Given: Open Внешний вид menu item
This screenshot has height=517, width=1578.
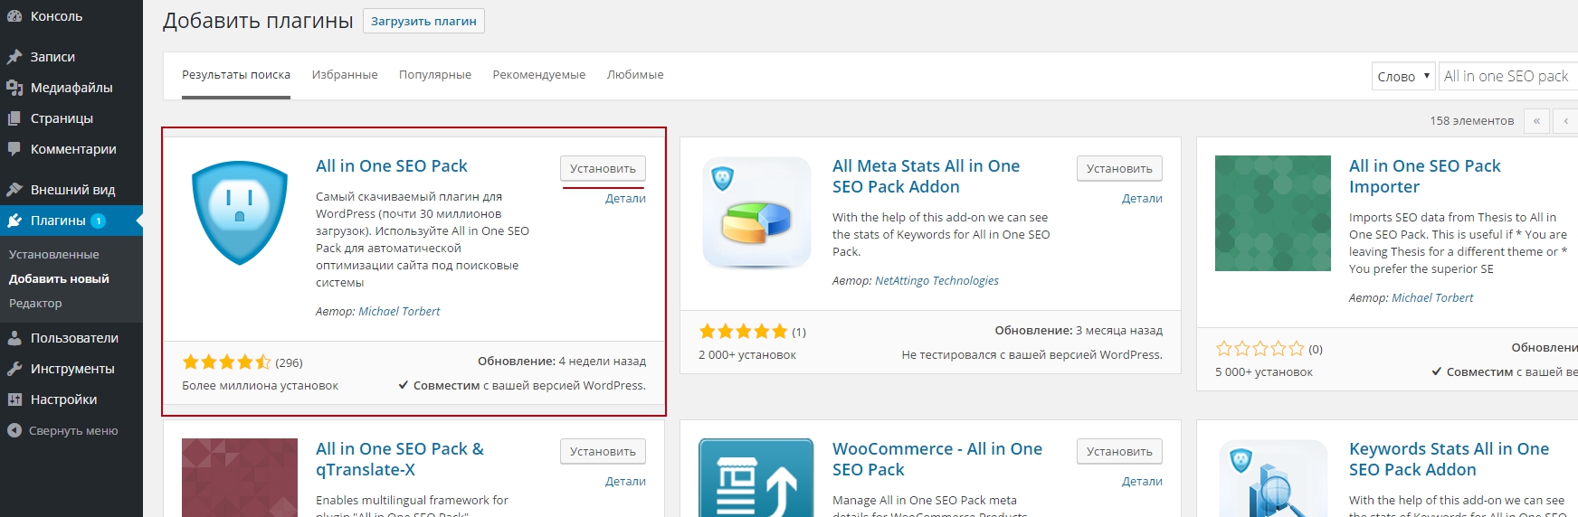Looking at the screenshot, I should point(71,190).
